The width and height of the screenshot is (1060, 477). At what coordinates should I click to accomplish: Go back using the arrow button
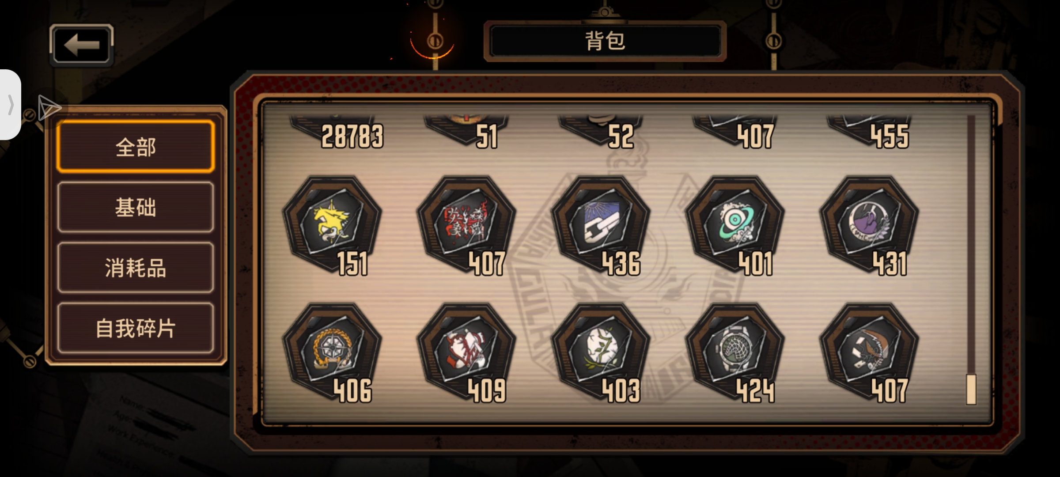pyautogui.click(x=82, y=45)
